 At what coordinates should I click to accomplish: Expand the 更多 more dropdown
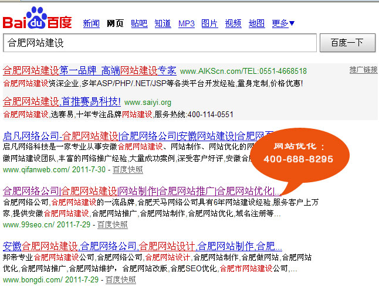[x=283, y=23]
